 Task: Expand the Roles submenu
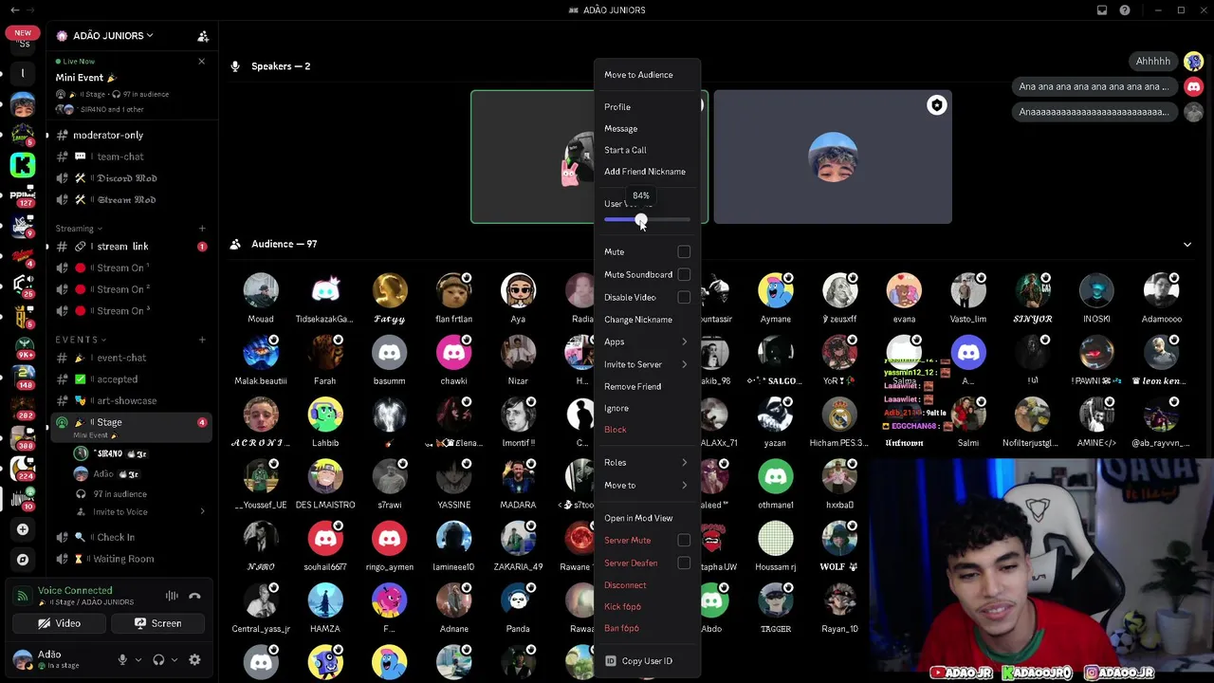pyautogui.click(x=647, y=463)
